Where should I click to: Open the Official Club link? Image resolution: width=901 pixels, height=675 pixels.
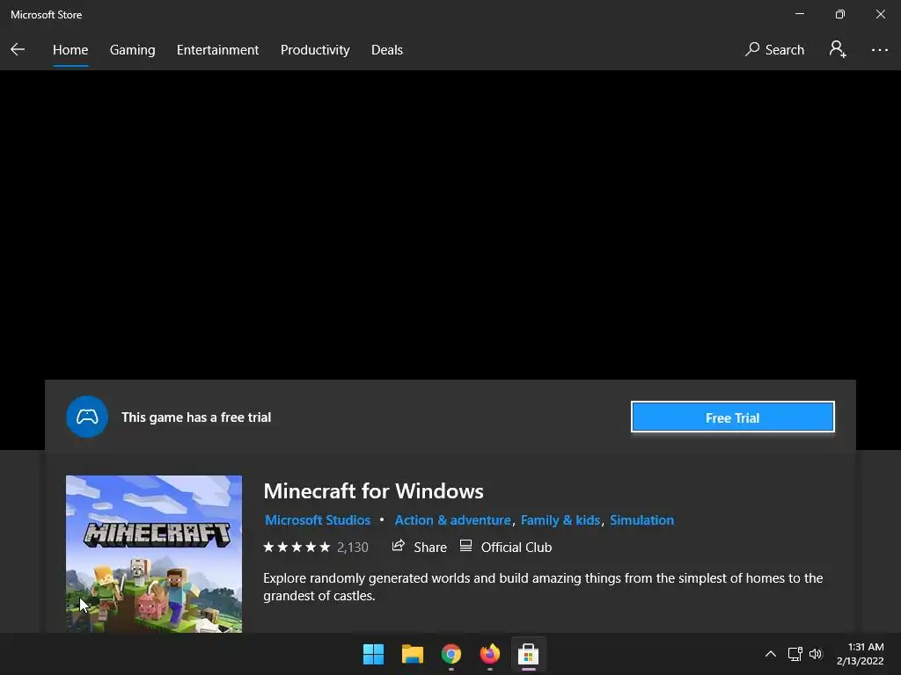pyautogui.click(x=516, y=548)
